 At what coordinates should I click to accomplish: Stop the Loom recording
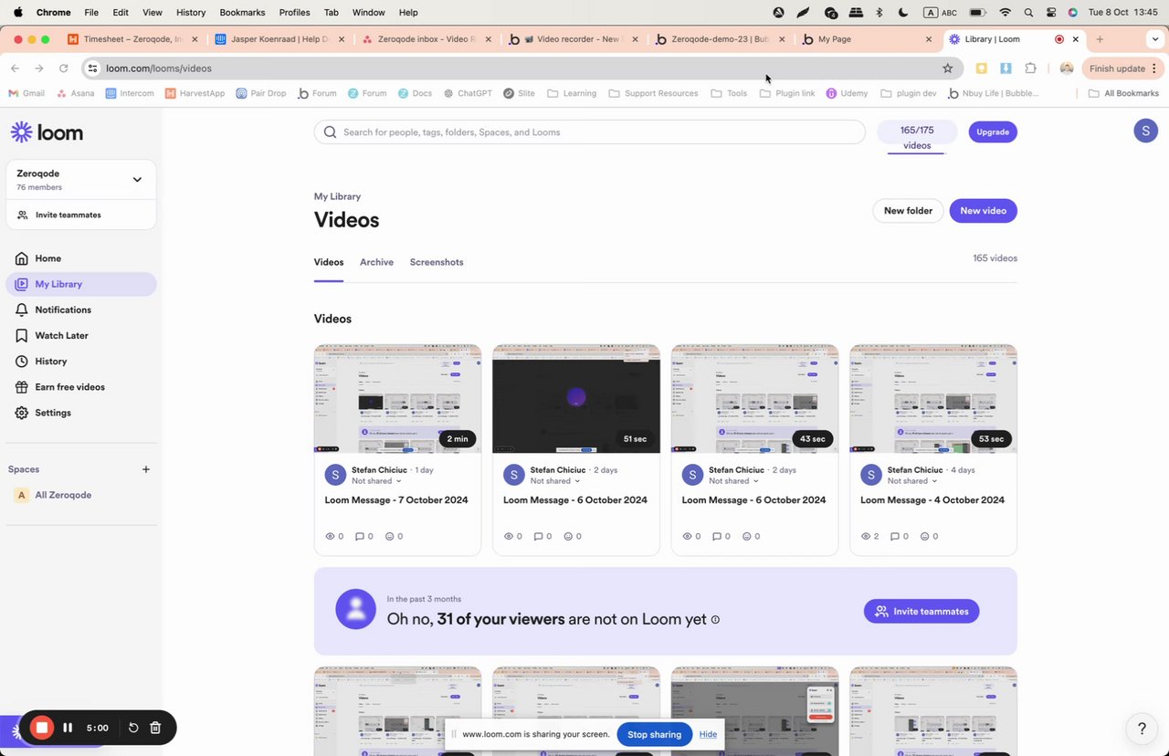point(41,728)
